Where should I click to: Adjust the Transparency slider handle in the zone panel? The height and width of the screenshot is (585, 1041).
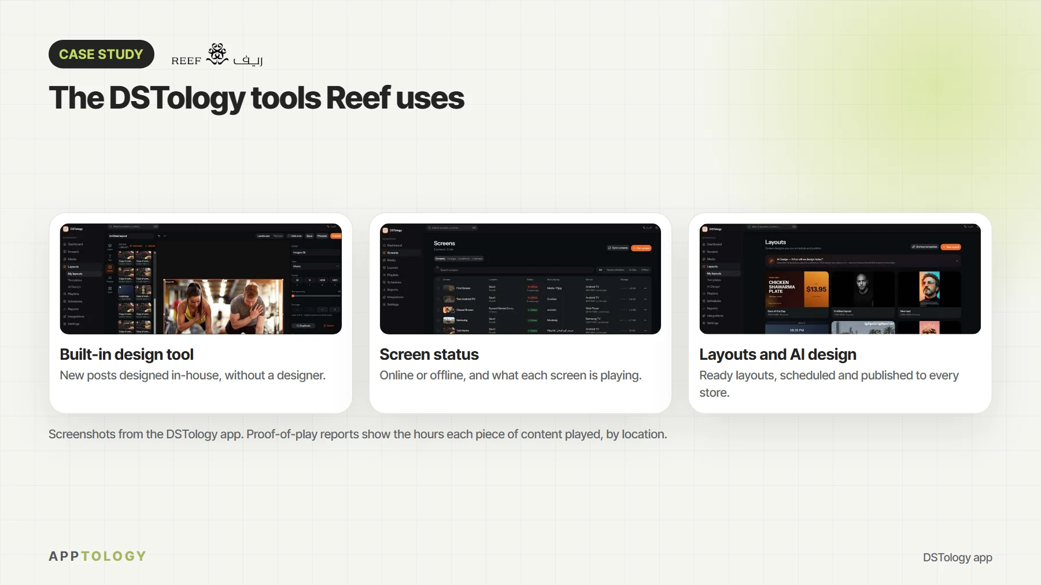pos(293,296)
